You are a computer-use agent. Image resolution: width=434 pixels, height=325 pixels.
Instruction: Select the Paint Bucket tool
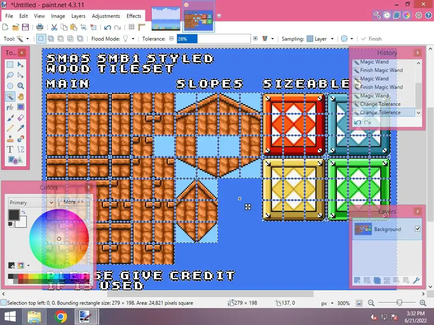(x=10, y=107)
